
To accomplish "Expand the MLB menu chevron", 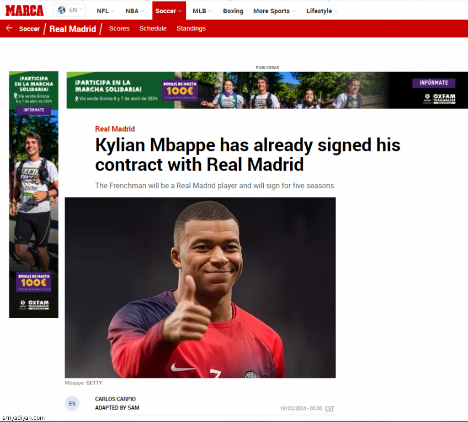I will (x=210, y=11).
